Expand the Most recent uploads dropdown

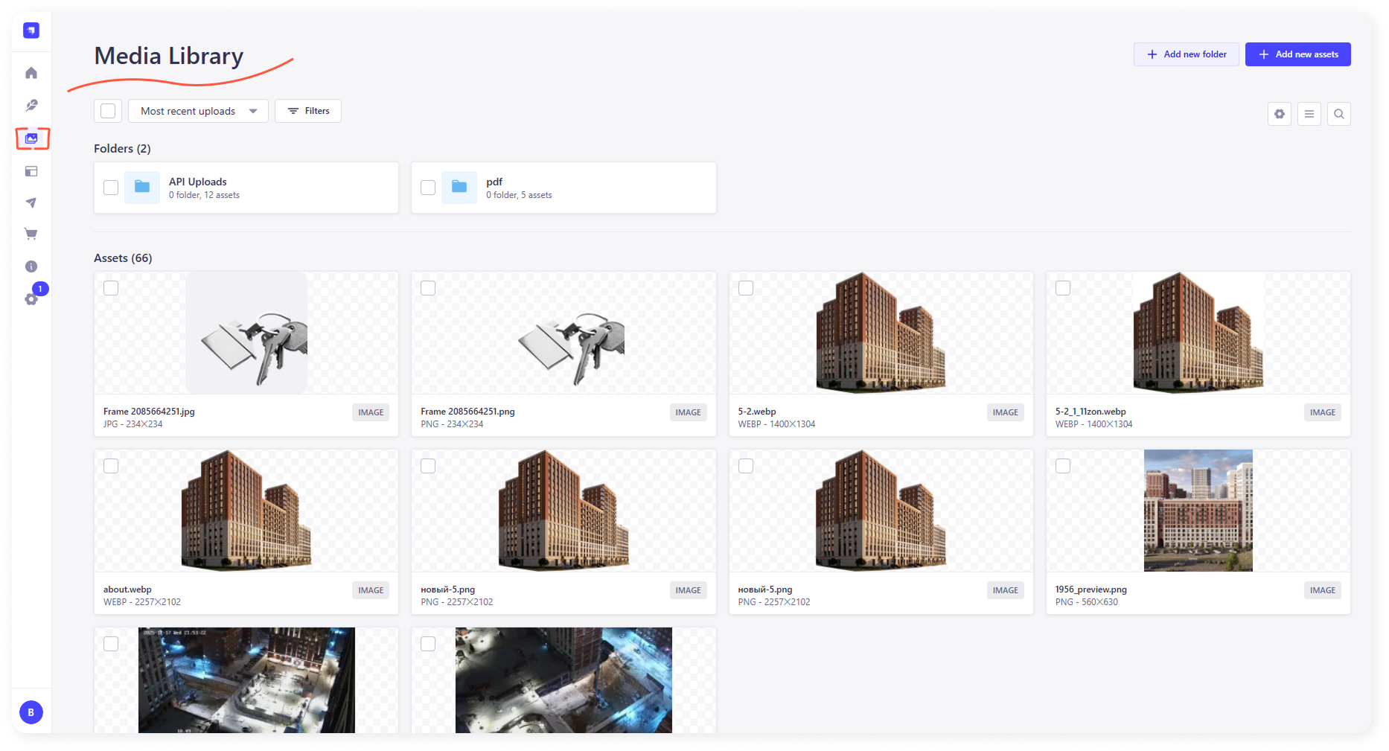[x=198, y=111]
